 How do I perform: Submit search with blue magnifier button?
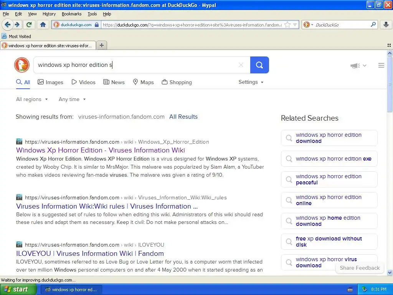point(259,65)
